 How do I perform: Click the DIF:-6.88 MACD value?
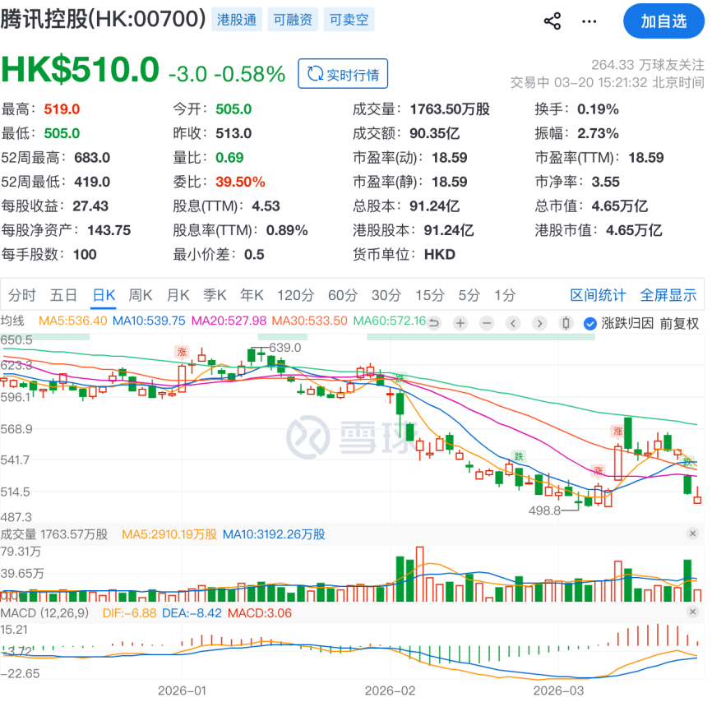(129, 613)
